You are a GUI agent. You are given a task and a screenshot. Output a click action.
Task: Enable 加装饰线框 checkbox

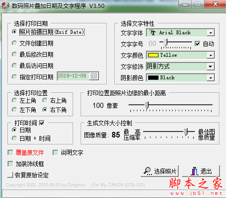coord(10,164)
